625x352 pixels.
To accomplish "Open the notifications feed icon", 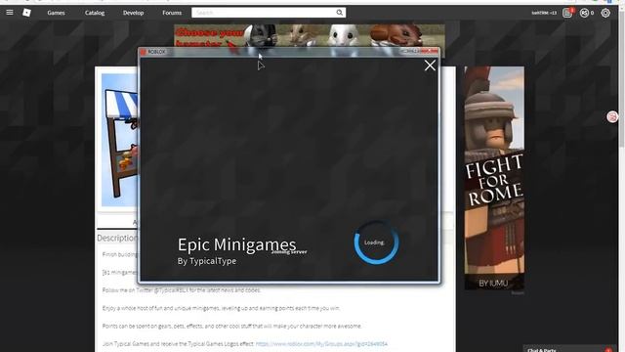I will (x=567, y=13).
